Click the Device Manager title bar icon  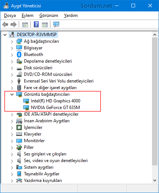pyautogui.click(x=6, y=6)
